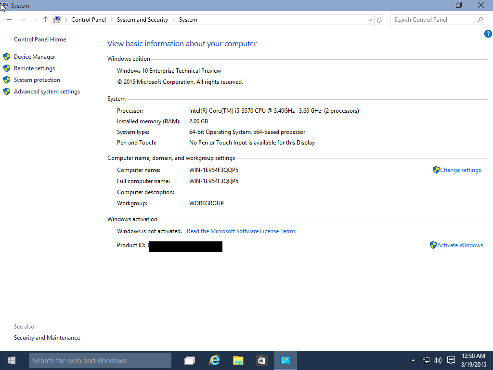Click shield icon beside Device Manager
This screenshot has width=493, height=370.
point(7,57)
